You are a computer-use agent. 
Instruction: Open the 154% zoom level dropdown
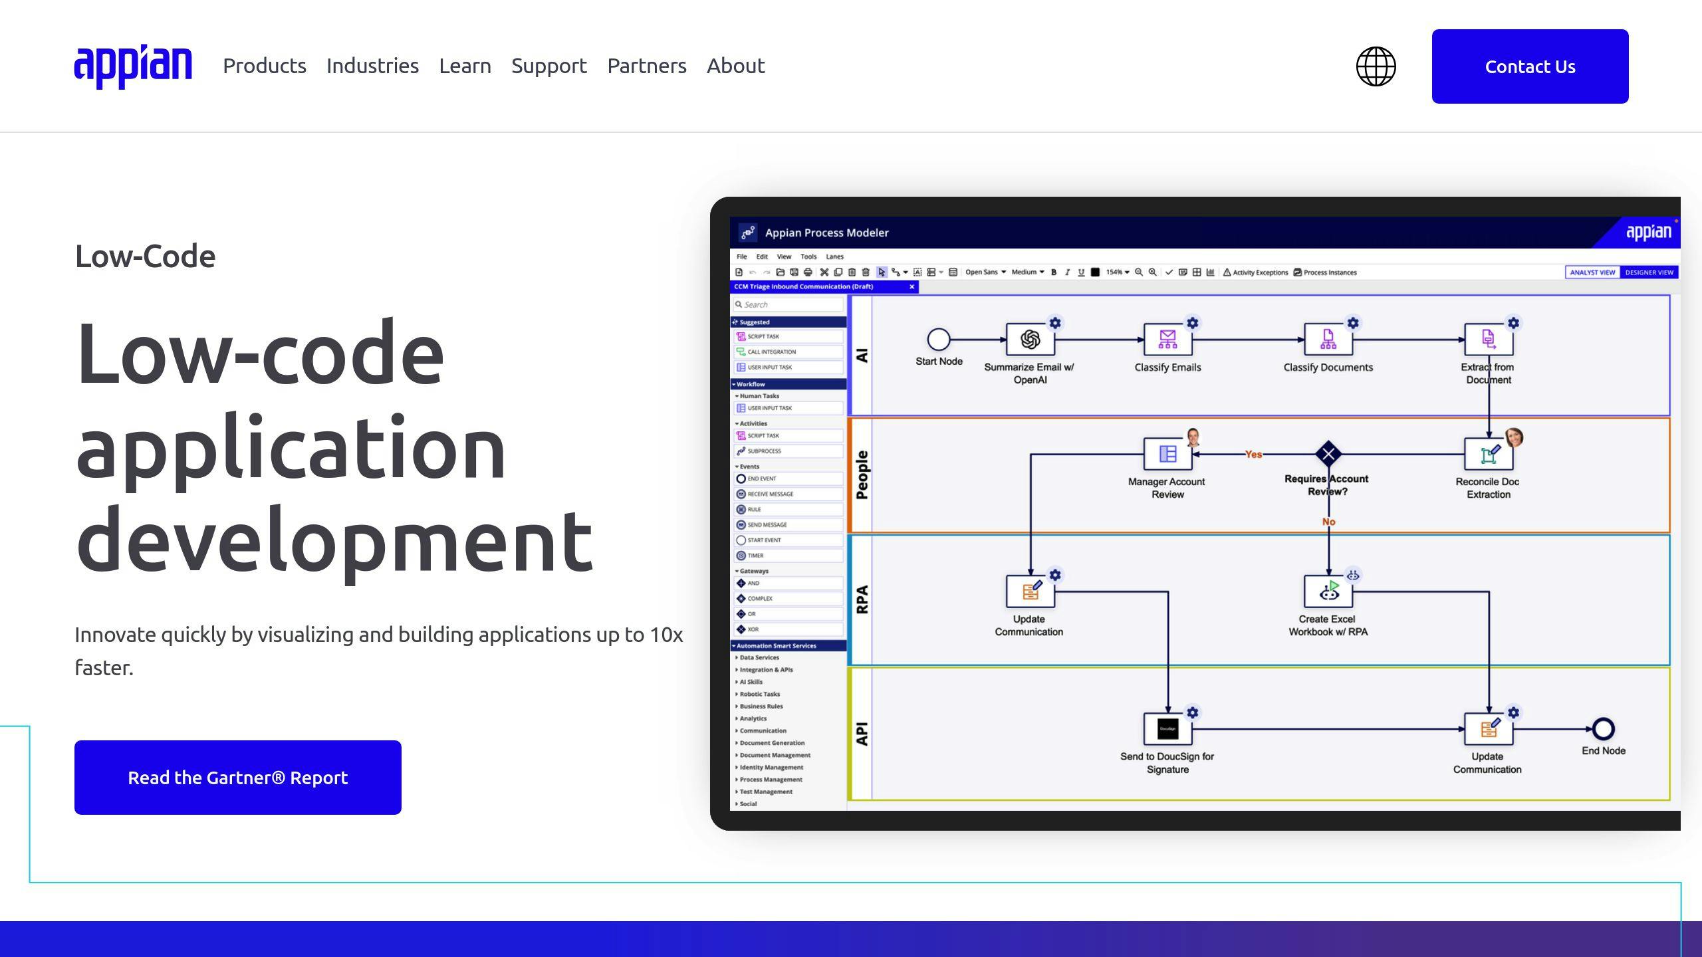point(1118,272)
